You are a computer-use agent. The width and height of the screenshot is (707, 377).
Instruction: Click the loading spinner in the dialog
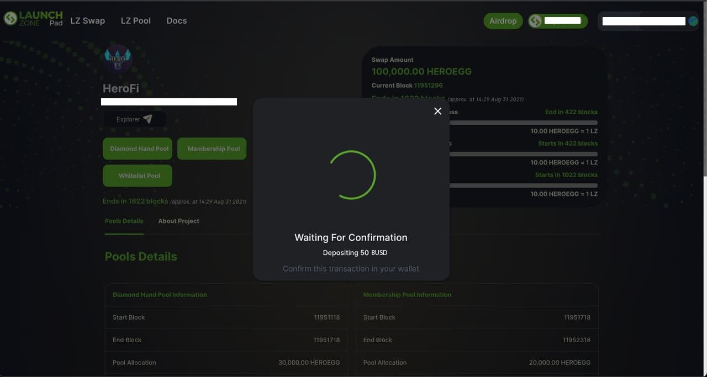point(352,175)
